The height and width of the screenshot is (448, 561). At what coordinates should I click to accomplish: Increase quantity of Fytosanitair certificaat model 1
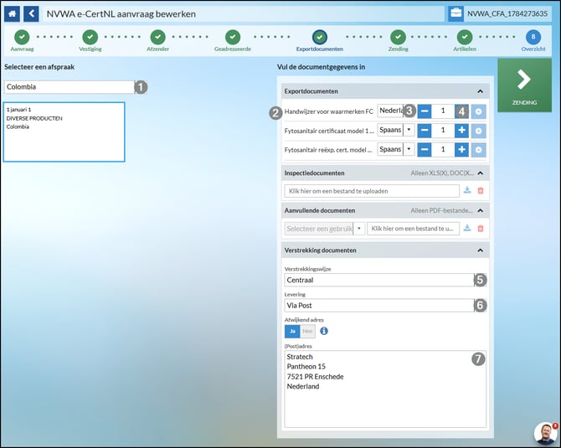[461, 131]
